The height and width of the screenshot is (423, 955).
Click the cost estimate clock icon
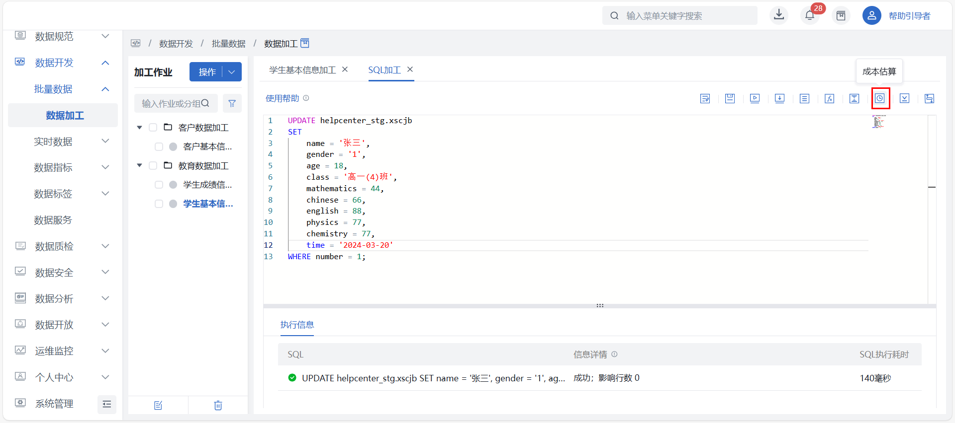point(880,98)
